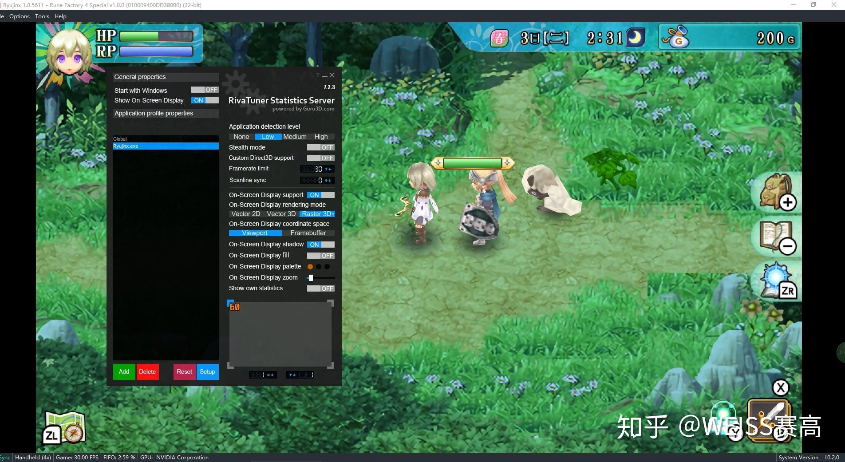Open the backpack inventory icon

coord(777,192)
